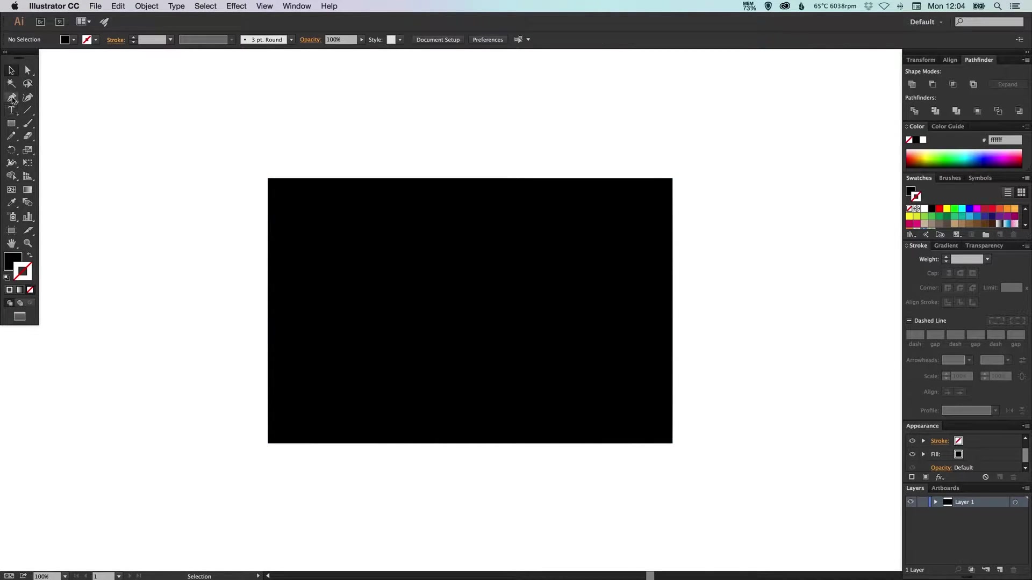Open the Default workspace dropdown
Screen dimensions: 1032x580
pyautogui.click(x=926, y=22)
